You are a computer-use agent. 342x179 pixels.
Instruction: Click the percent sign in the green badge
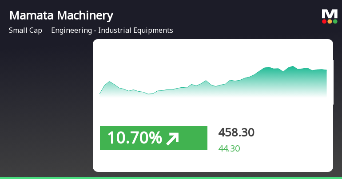(x=155, y=138)
